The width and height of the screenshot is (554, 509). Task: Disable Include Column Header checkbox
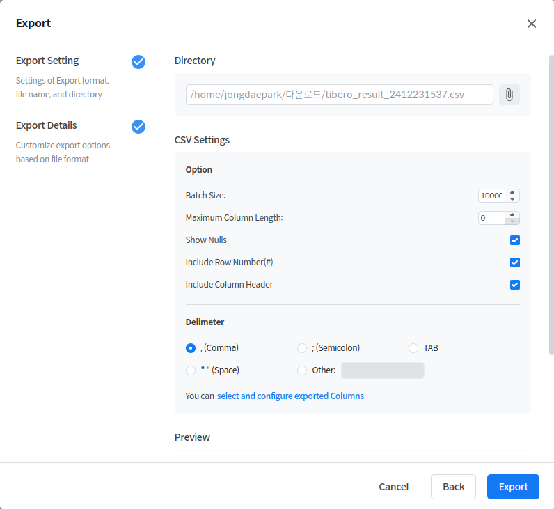pyautogui.click(x=515, y=285)
